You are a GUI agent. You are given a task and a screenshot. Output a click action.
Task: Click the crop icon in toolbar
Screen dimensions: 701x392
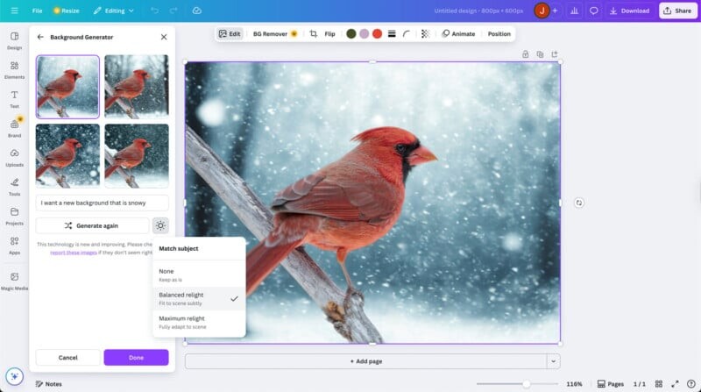[313, 34]
